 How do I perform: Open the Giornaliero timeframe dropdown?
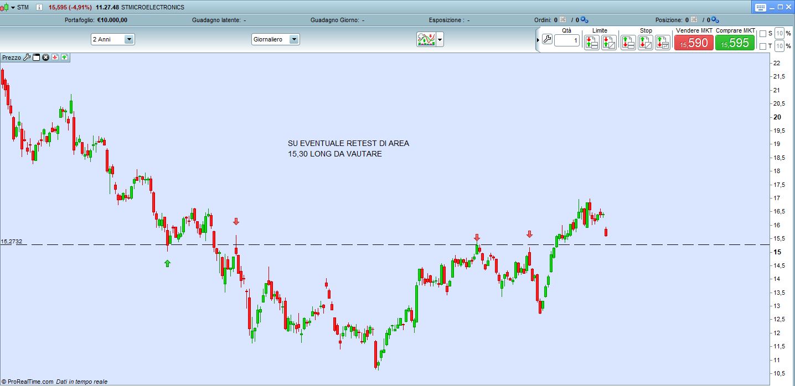(294, 39)
